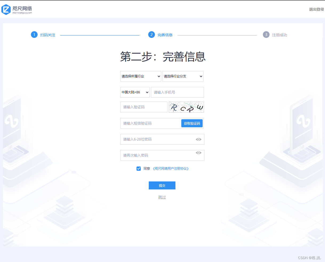Show the 再次输入密码 password text

[198, 153]
